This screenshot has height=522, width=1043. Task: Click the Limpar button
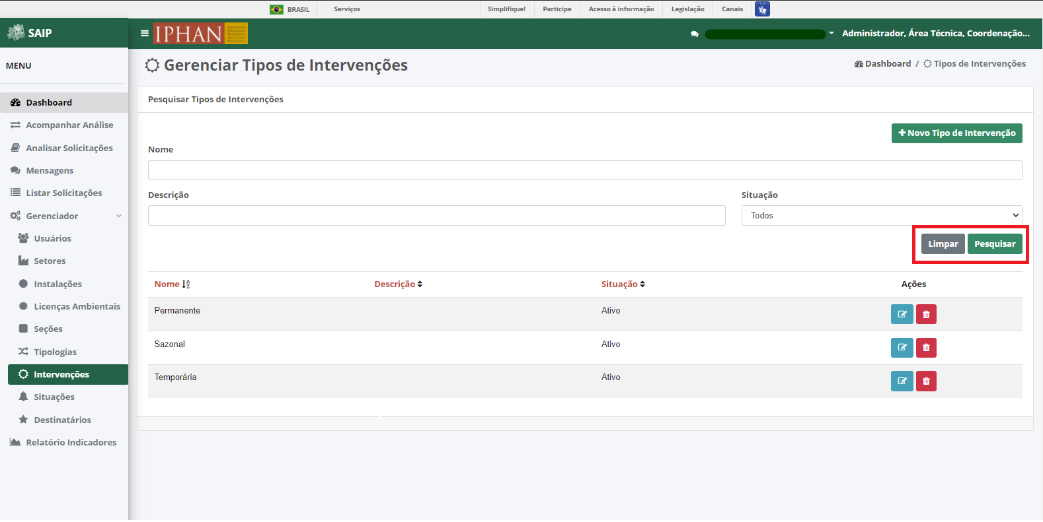click(943, 244)
